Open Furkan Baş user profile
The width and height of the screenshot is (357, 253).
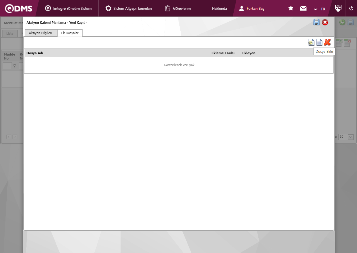pyautogui.click(x=252, y=9)
